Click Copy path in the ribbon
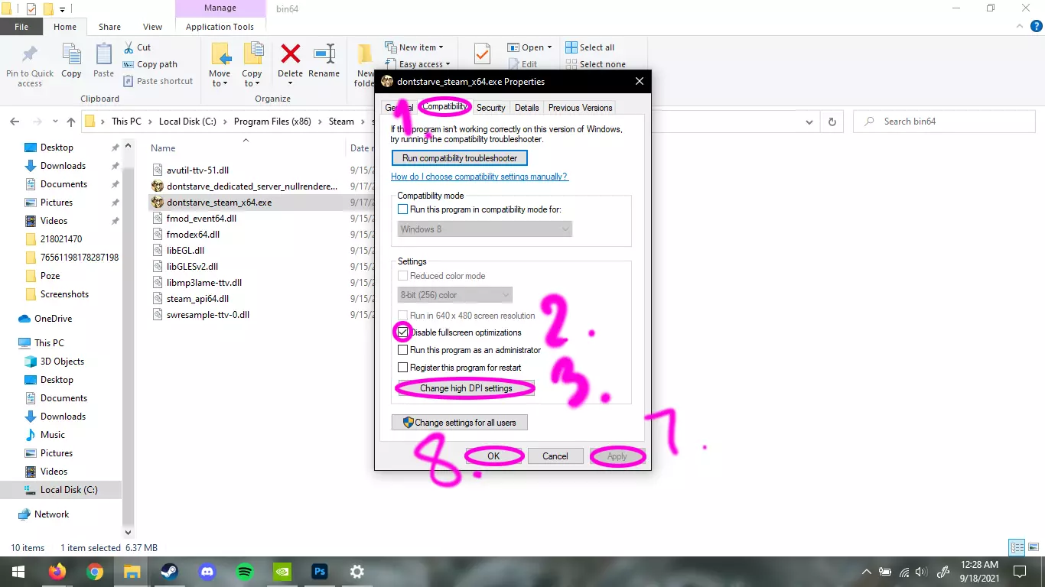 click(x=157, y=64)
